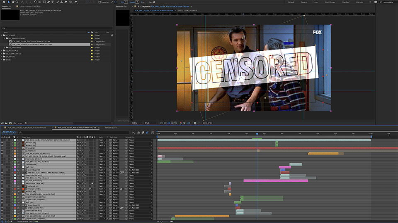Open the (Full) resolution dropdown

click(x=151, y=123)
